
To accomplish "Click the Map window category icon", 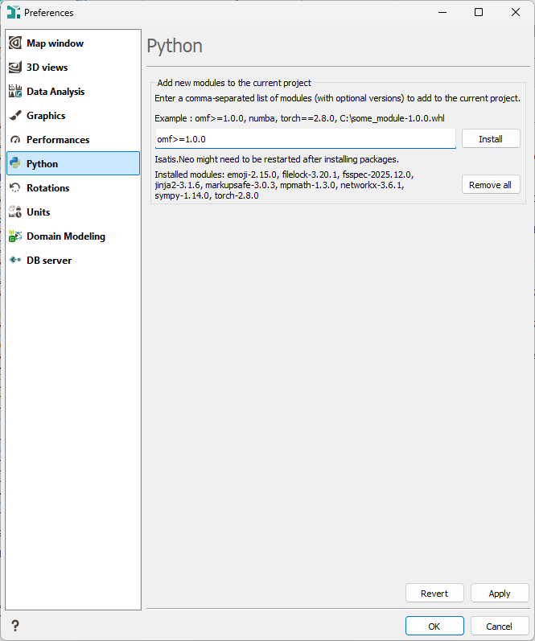I will pyautogui.click(x=14, y=43).
